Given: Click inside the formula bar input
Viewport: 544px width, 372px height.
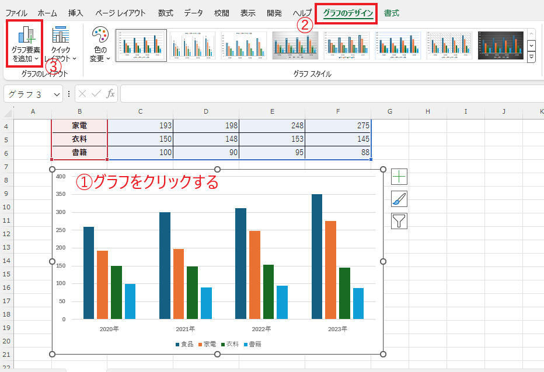Looking at the screenshot, I should [332, 94].
